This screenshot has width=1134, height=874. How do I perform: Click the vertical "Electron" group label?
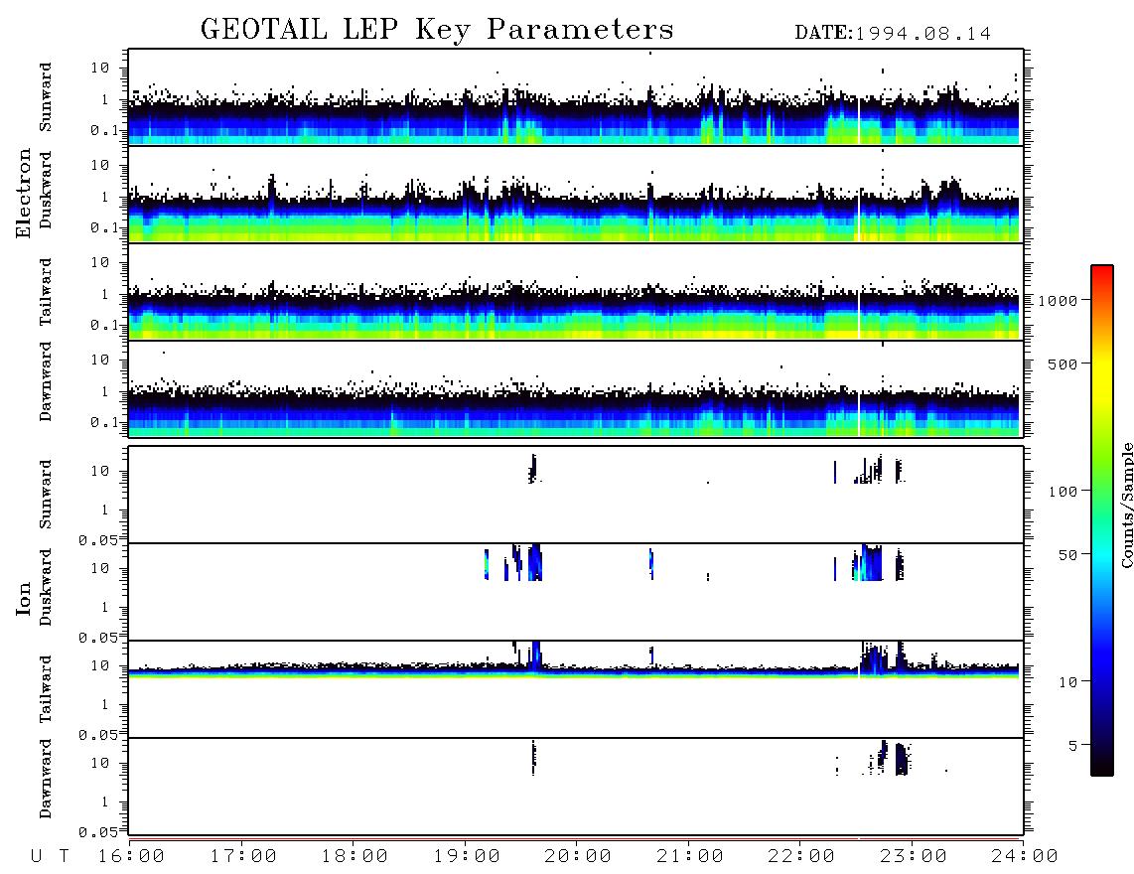tap(23, 193)
